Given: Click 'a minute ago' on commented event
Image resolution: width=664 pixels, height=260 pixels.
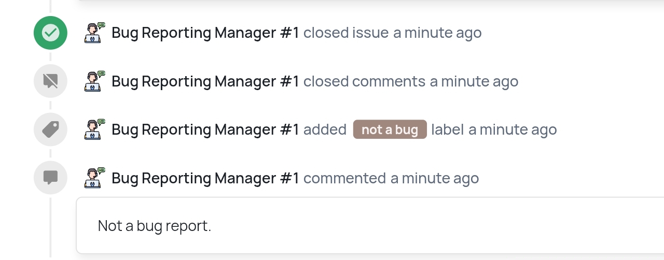Looking at the screenshot, I should coord(435,178).
